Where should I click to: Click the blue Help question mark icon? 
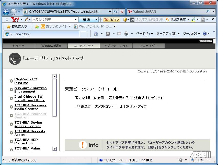click(x=205, y=34)
